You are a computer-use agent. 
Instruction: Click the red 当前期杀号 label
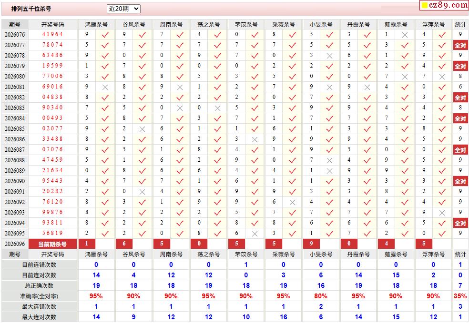point(52,244)
